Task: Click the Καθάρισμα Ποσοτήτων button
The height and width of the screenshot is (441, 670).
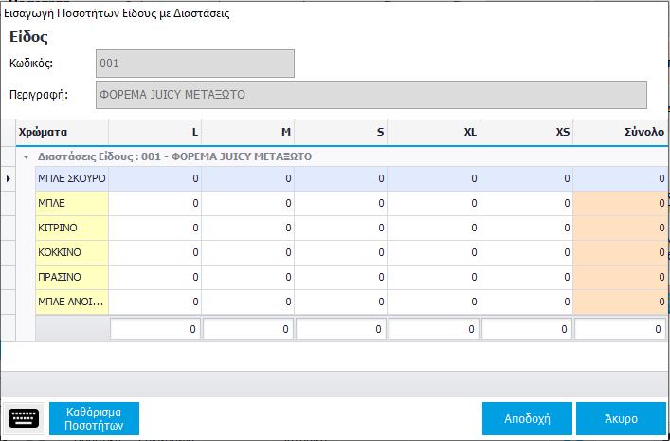Action: 94,418
